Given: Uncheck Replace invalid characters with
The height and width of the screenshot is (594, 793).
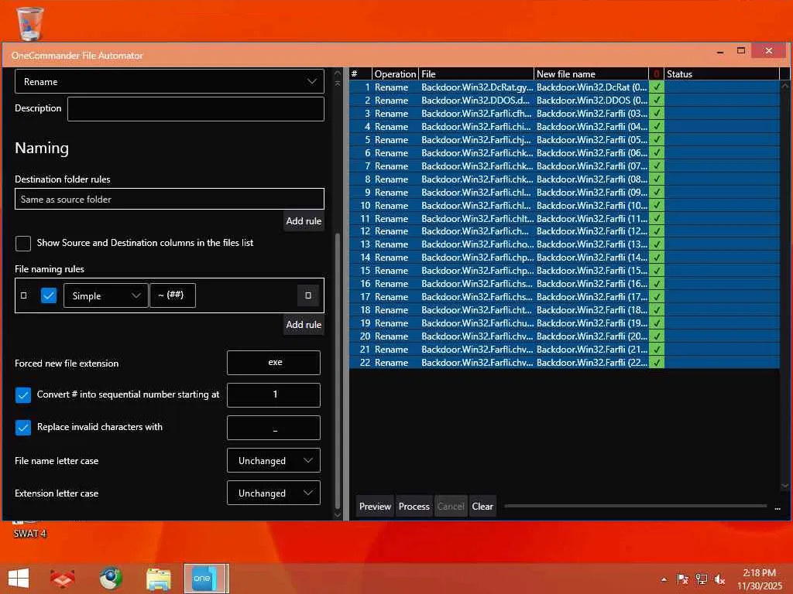Looking at the screenshot, I should pos(23,427).
